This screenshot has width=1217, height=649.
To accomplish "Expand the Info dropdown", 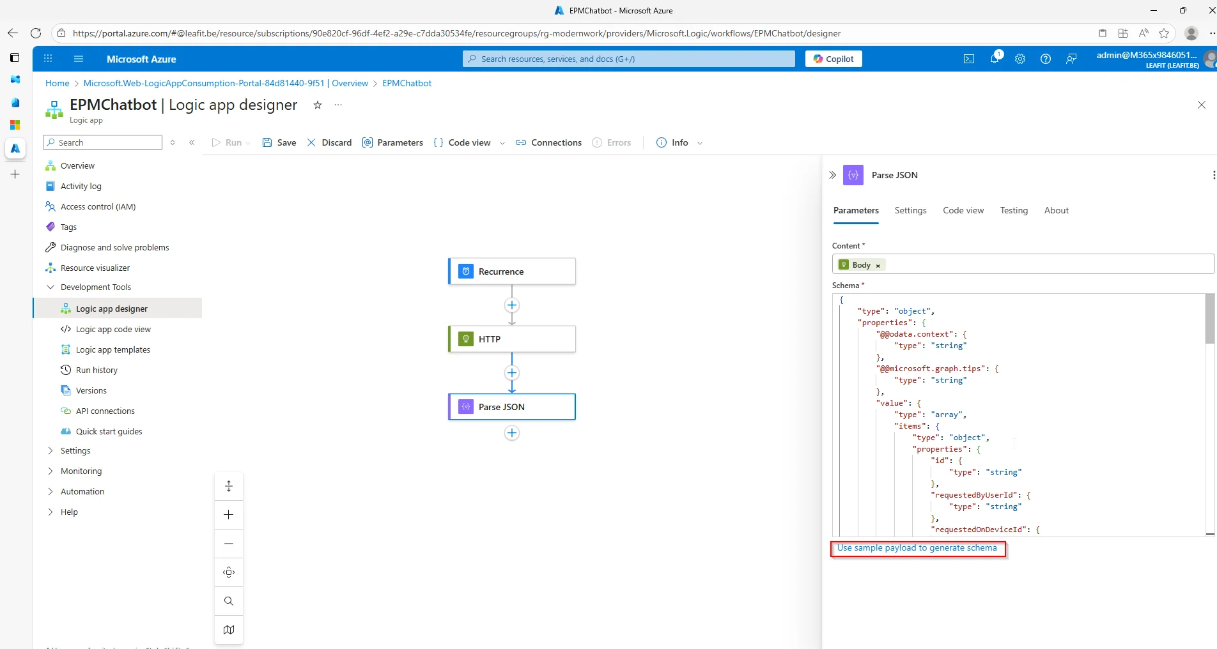I will [700, 143].
